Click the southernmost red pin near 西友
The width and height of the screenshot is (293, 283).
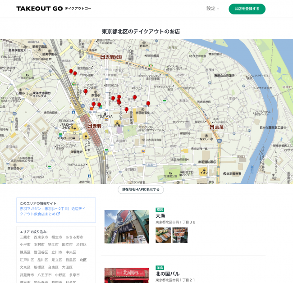point(126,110)
